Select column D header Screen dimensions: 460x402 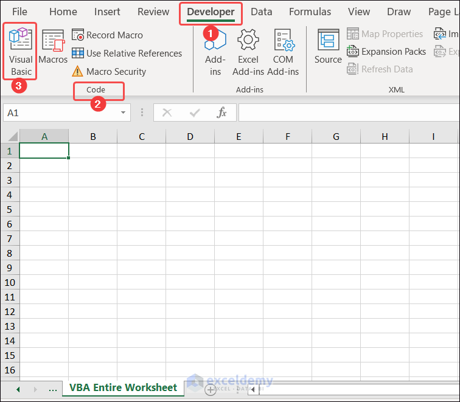pos(190,136)
